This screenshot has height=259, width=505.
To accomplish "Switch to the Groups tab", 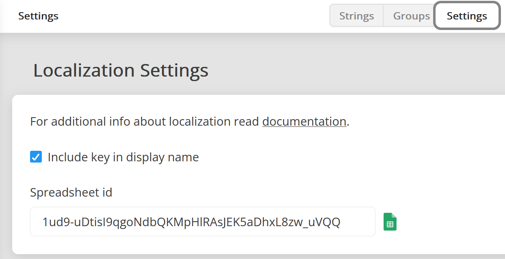I will pos(411,16).
